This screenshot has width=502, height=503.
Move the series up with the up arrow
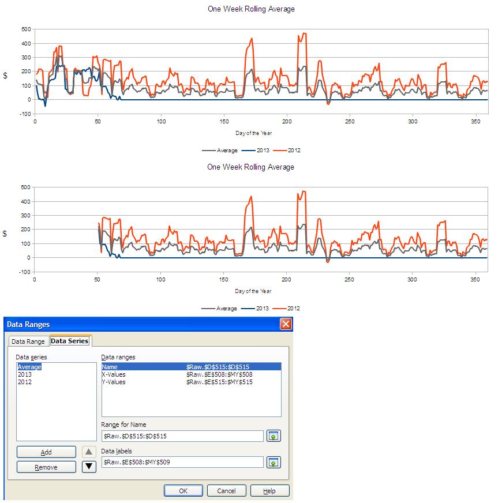tap(89, 452)
